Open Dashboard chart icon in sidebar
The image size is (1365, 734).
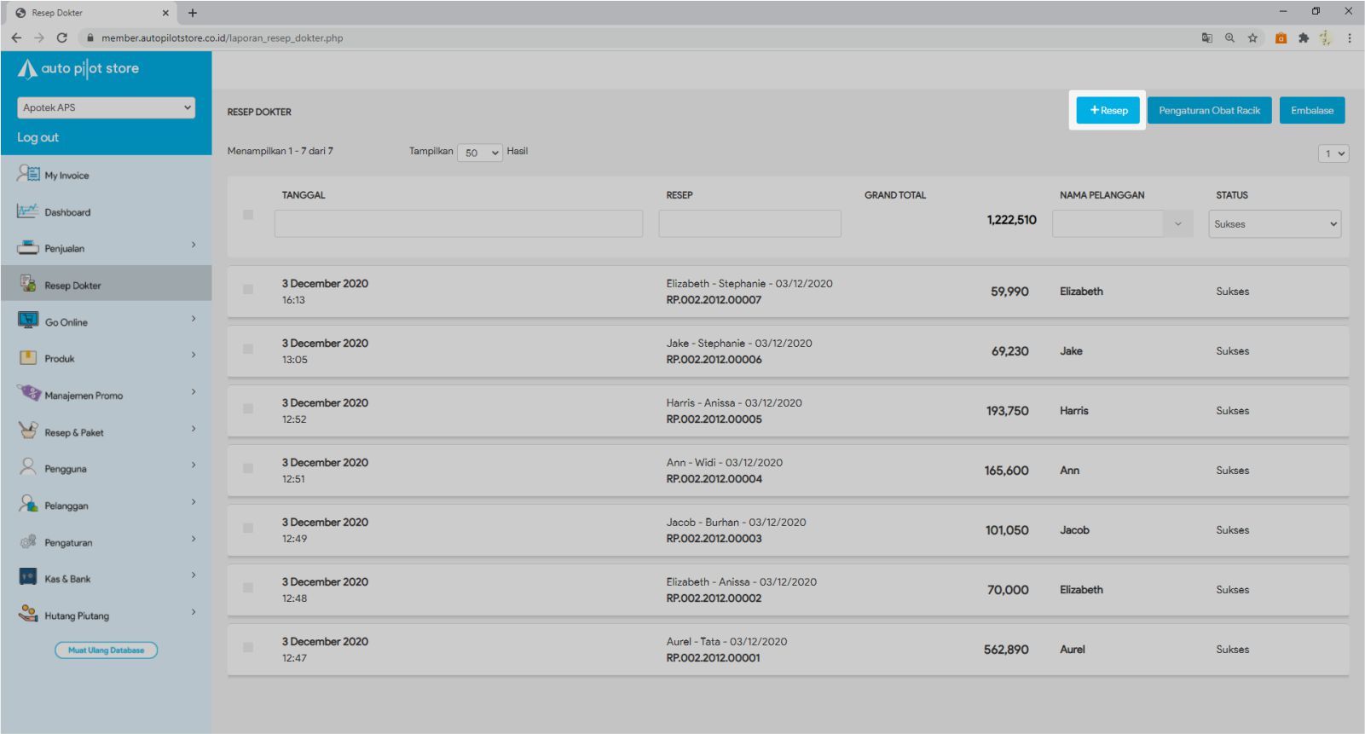pos(28,211)
